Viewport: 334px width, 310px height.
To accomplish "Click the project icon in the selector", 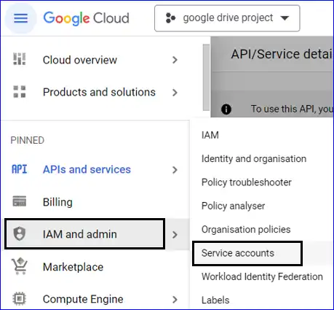I will point(170,18).
